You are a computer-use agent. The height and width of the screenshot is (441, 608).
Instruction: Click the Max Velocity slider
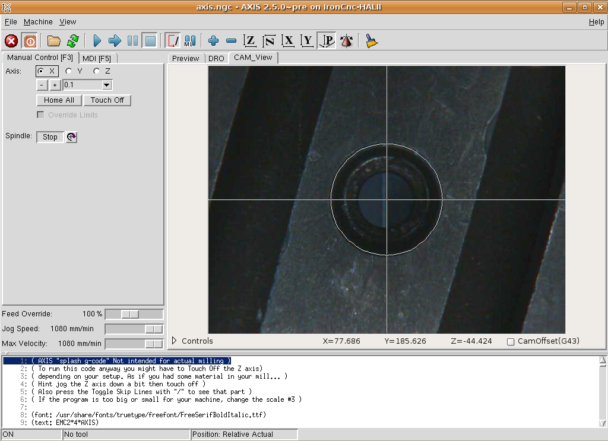coord(134,343)
